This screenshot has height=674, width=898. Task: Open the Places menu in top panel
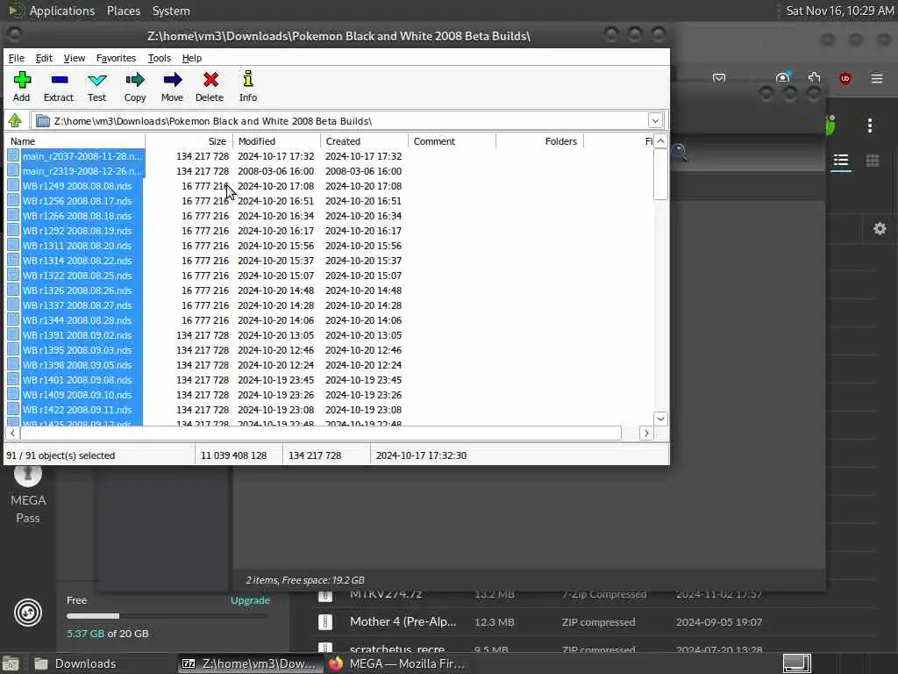tap(123, 11)
